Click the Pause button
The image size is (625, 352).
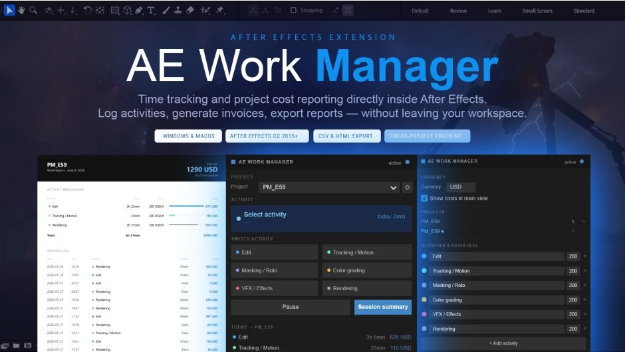291,307
